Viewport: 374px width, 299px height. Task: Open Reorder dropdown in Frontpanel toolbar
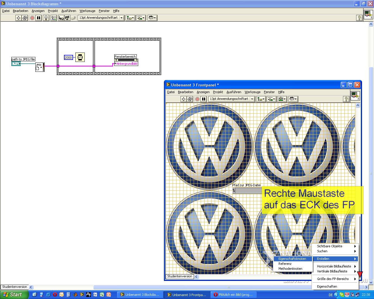(293, 99)
